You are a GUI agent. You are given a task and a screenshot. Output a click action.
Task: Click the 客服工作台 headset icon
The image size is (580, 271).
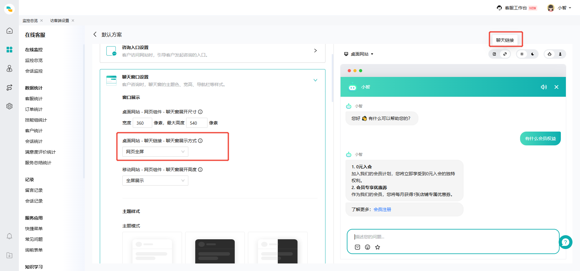[499, 8]
